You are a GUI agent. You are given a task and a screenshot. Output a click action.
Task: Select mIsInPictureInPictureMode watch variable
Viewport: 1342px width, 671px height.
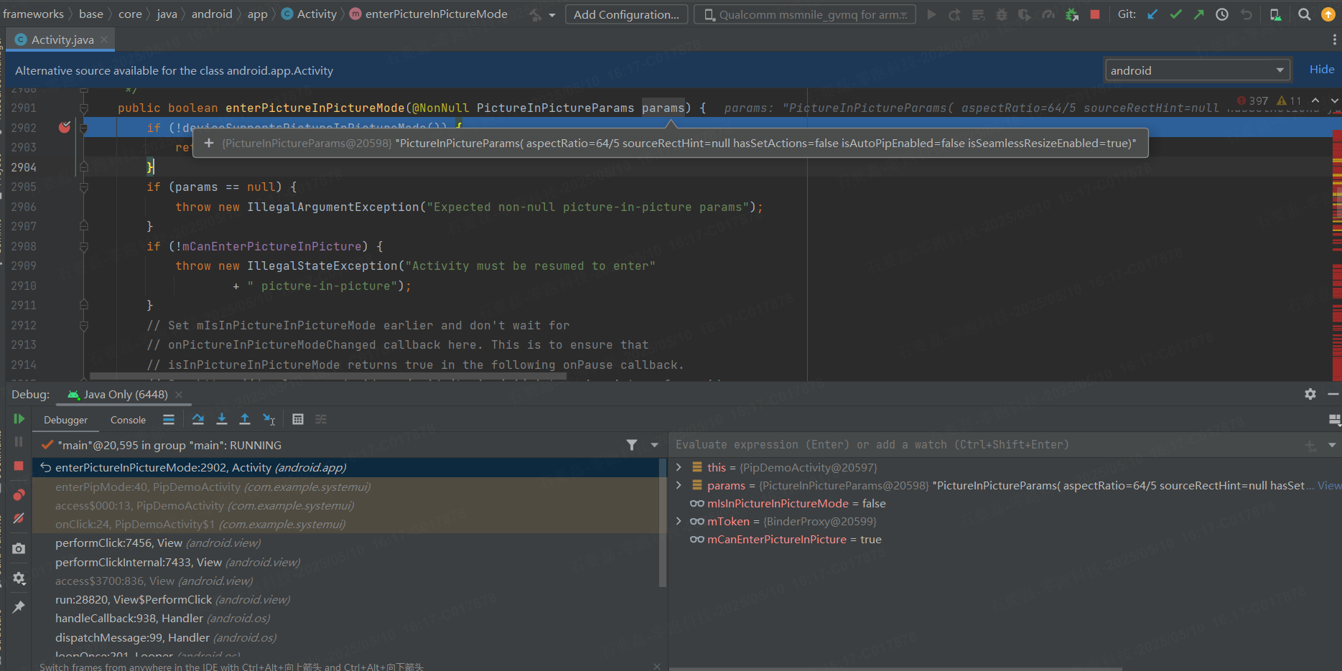pos(788,504)
